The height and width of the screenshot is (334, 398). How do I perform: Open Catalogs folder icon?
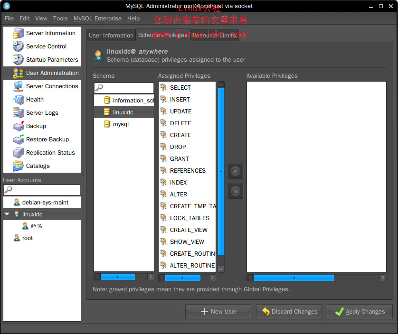[18, 166]
